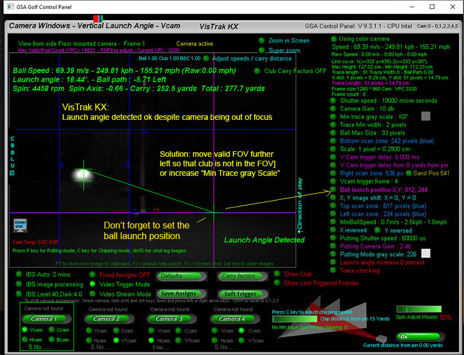
Task: Enable Video Stream Mode
Action: tap(93, 293)
